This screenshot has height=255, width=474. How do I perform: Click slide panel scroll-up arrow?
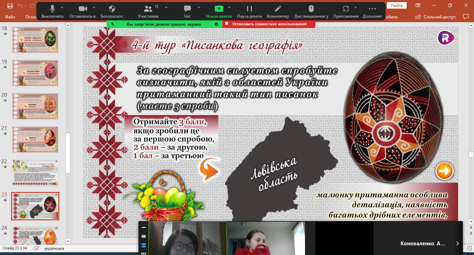(x=68, y=25)
